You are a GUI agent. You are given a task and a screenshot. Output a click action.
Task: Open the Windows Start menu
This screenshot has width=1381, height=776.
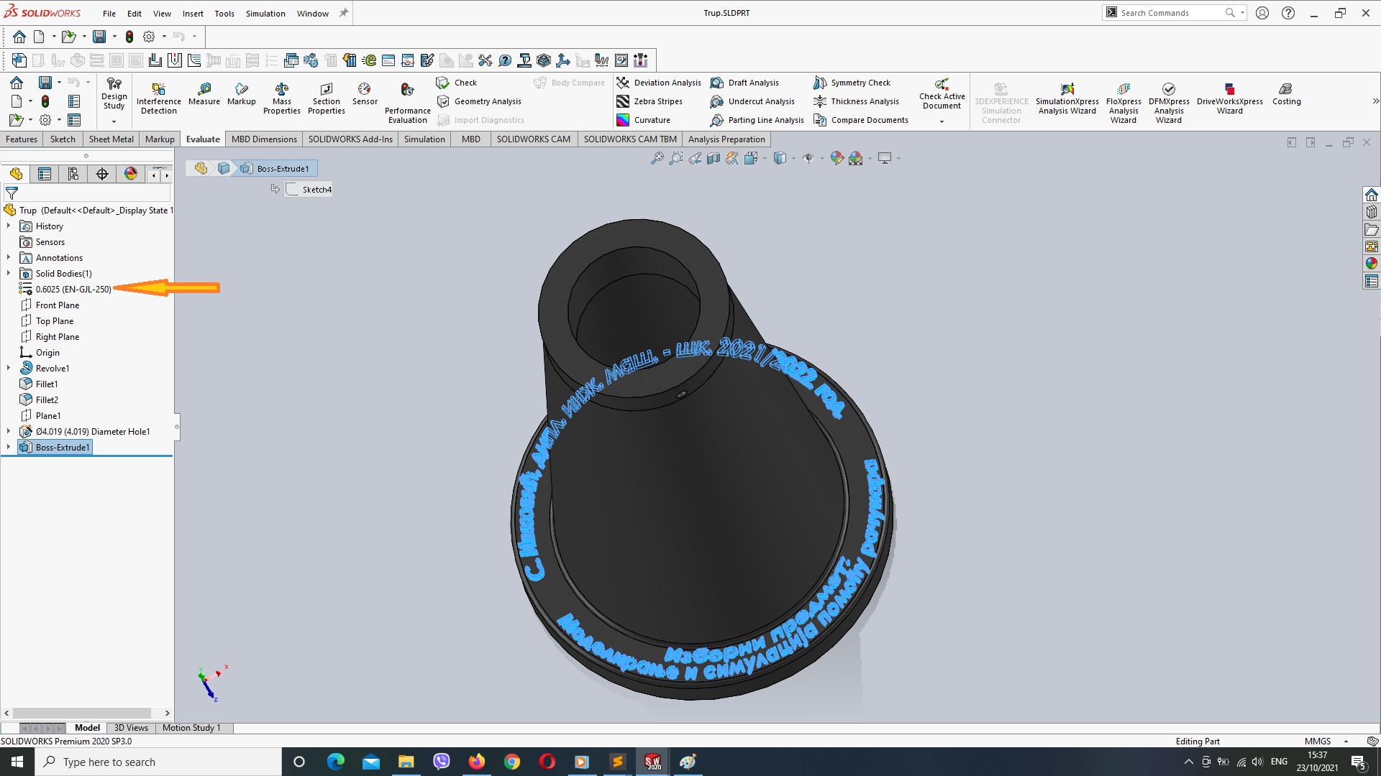point(17,762)
